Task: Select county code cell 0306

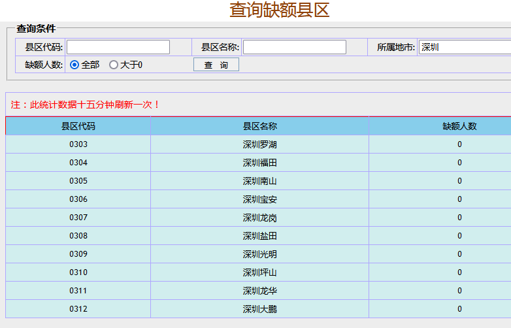Action: (78, 199)
